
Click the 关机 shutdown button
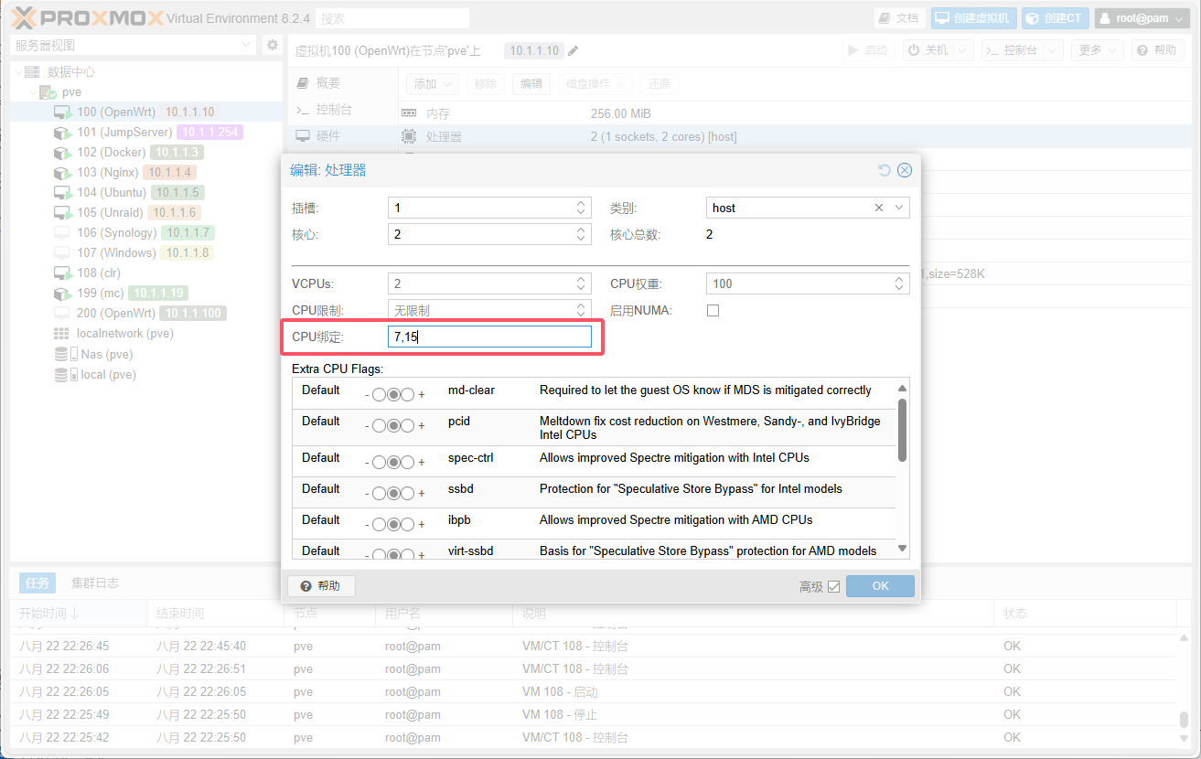929,50
